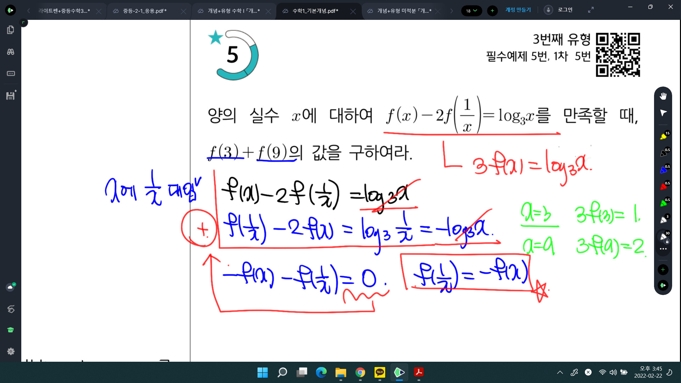This screenshot has width=681, height=383.
Task: Click 로그인 button
Action: point(565,10)
